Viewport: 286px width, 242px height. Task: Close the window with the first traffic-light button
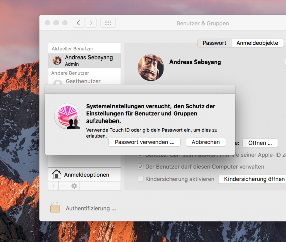click(47, 23)
